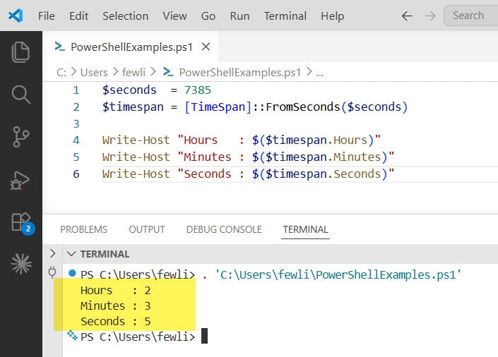498x357 pixels.
Task: Switch to the OUTPUT panel tab
Action: pyautogui.click(x=147, y=229)
